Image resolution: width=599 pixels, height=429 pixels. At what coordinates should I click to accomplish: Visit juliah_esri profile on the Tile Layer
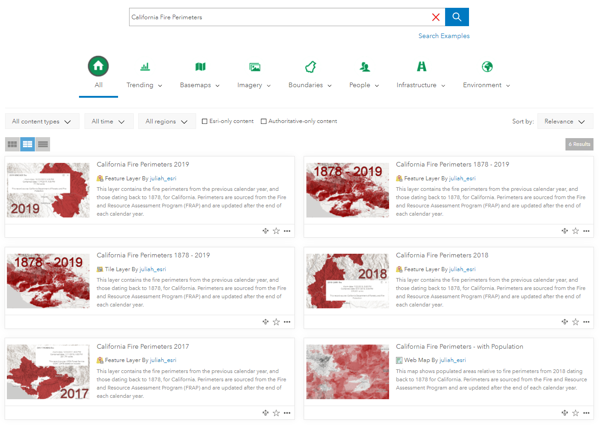[153, 269]
